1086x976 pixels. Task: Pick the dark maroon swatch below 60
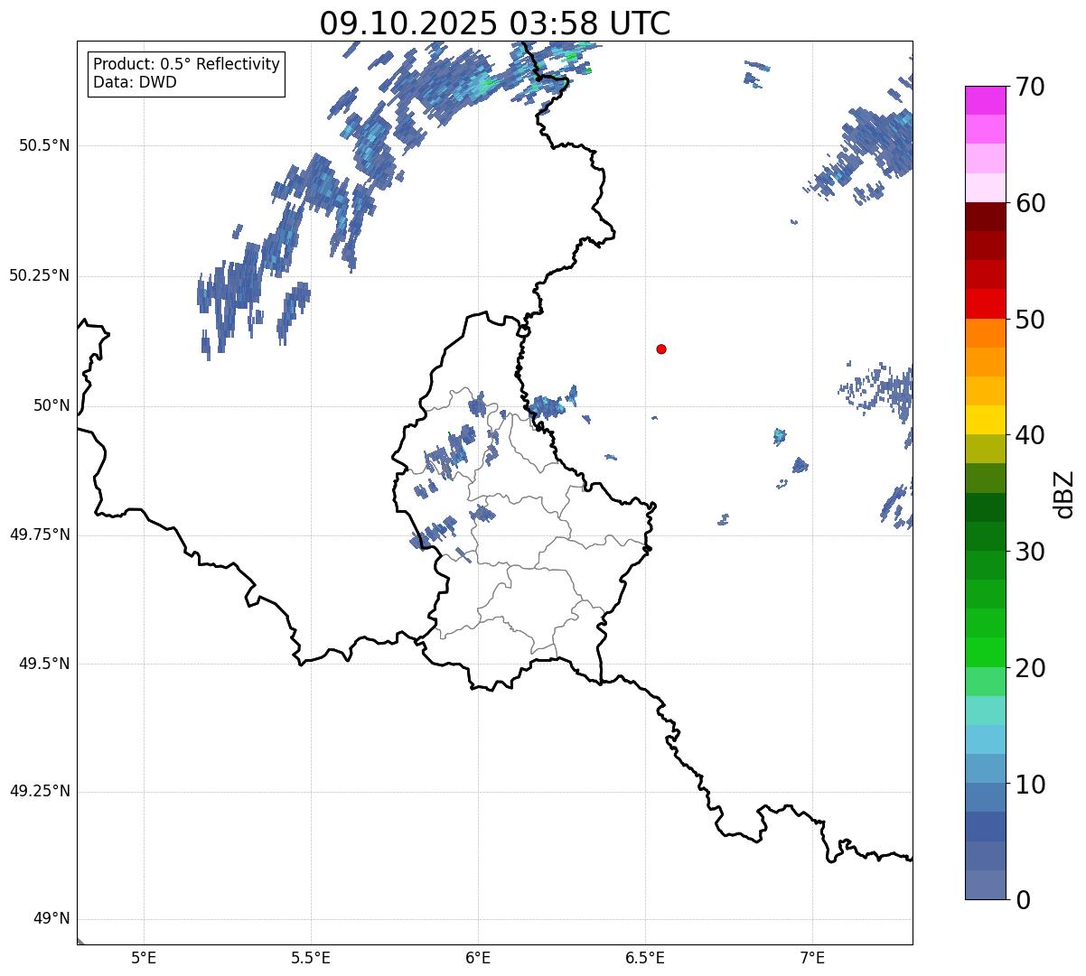pyautogui.click(x=986, y=217)
